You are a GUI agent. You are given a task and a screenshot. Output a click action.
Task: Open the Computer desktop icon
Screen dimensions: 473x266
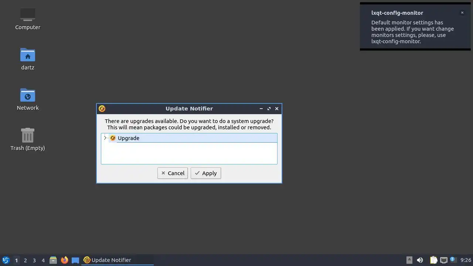coord(28,18)
